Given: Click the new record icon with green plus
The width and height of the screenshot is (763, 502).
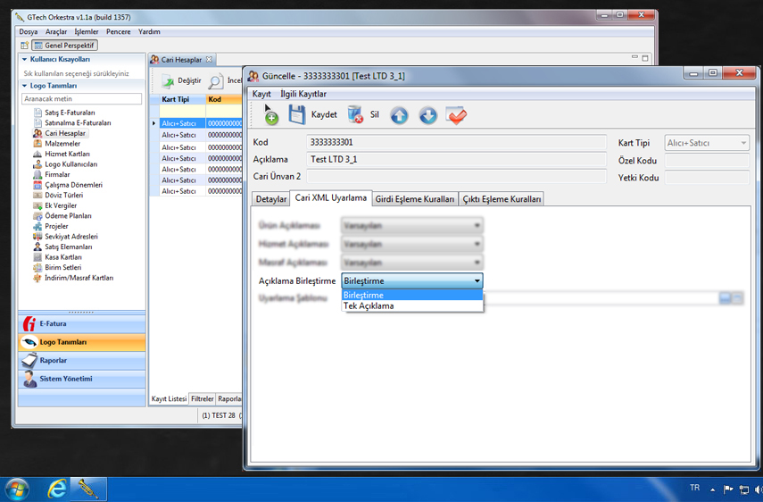Looking at the screenshot, I should click(271, 117).
